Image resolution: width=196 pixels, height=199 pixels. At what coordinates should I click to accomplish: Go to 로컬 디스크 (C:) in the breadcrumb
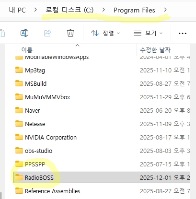click(x=69, y=10)
